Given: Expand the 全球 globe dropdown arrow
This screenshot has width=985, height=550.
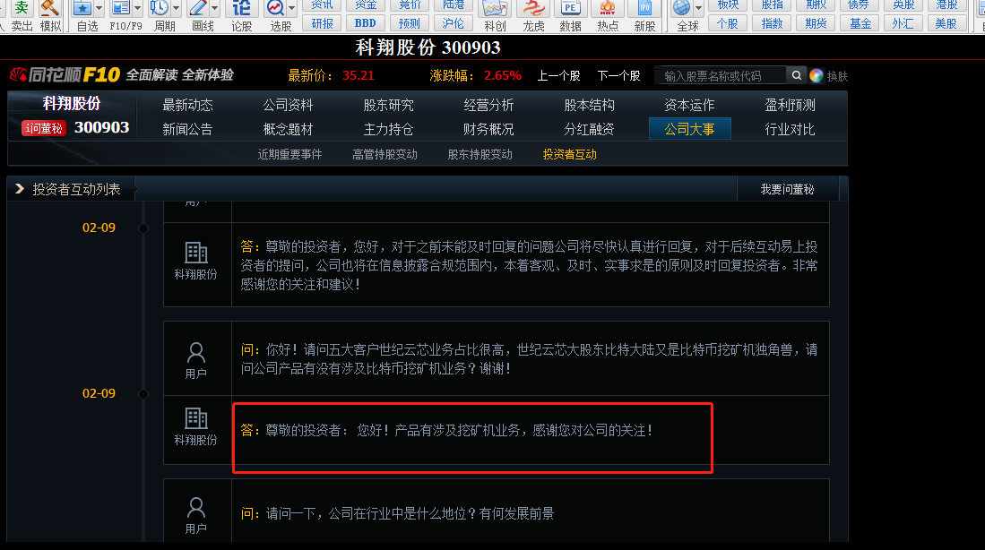Looking at the screenshot, I should (698, 9).
